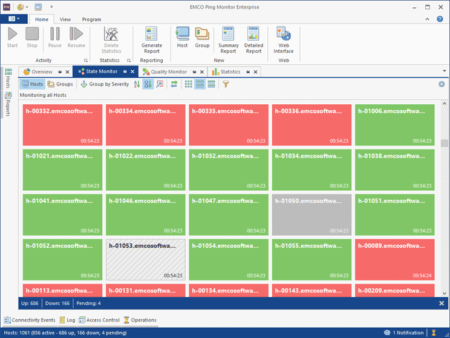Pin the State Monitor tab
Viewport: 450px width, 338px height.
click(x=125, y=71)
